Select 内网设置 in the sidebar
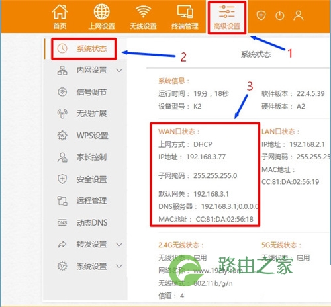Image resolution: width=331 pixels, height=307 pixels. point(91,70)
